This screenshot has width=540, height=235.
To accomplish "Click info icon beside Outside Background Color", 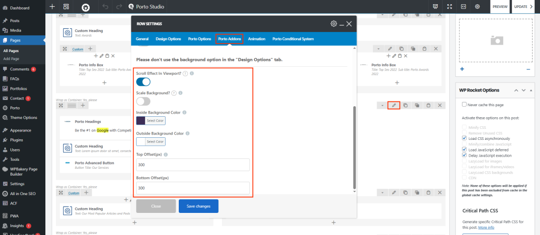I will pos(187,134).
